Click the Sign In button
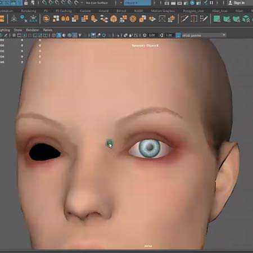Screen dimensions: 253x253 click(x=237, y=3)
